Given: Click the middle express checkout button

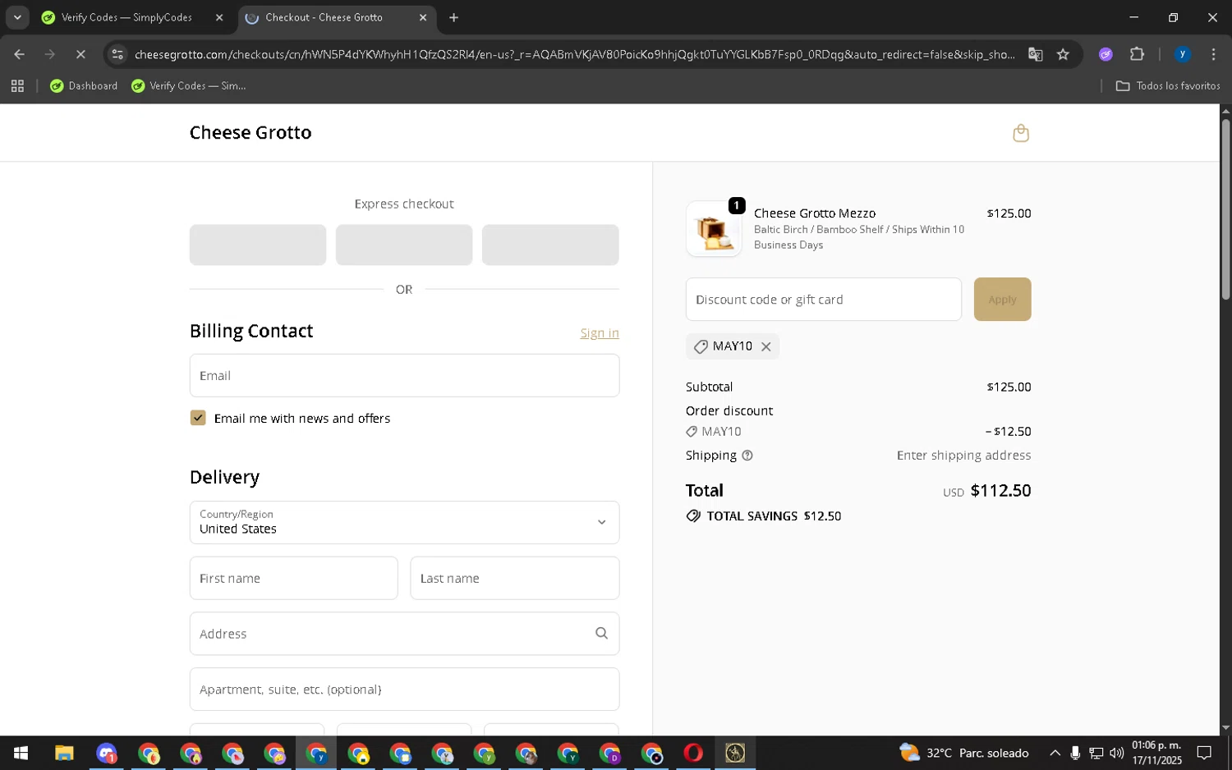Looking at the screenshot, I should pyautogui.click(x=404, y=245).
